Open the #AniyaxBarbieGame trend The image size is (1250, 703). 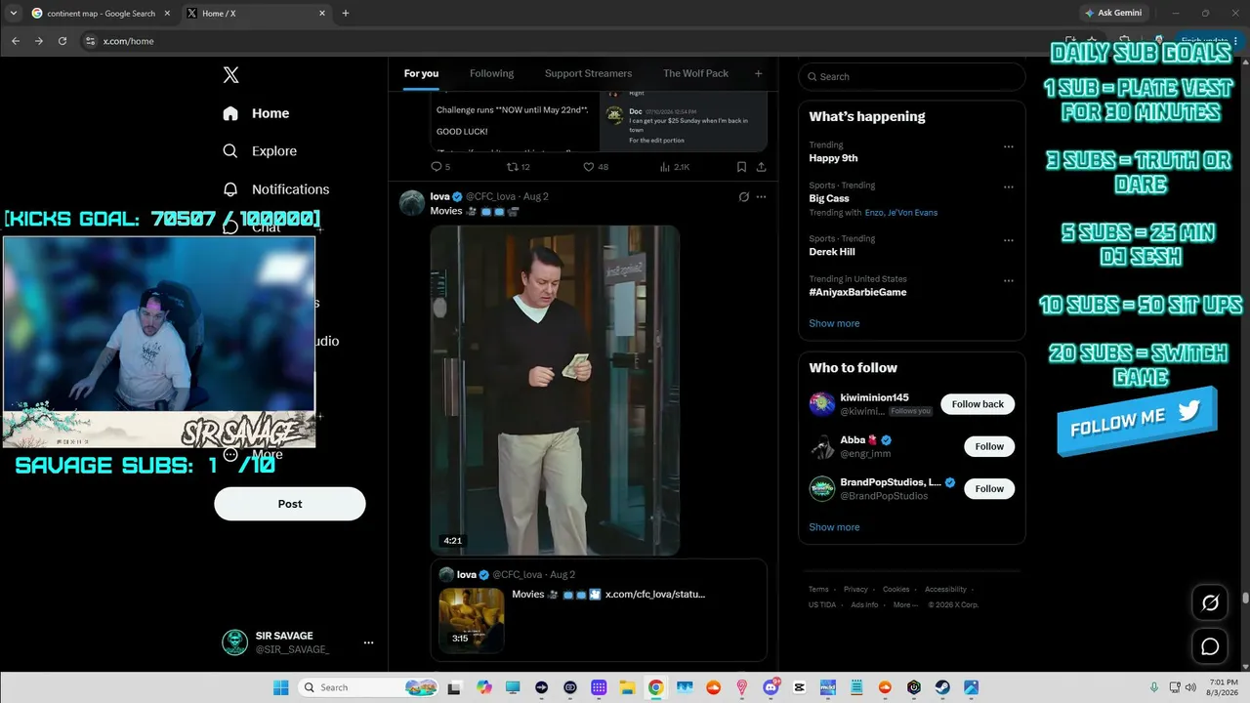857,292
